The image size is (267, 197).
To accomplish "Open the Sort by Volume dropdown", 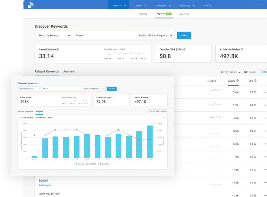I will click(231, 72).
